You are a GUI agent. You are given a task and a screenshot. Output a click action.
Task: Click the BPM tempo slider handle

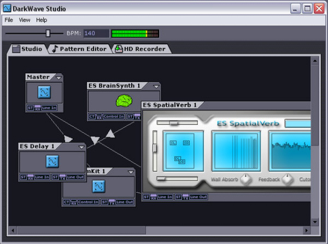pos(48,33)
